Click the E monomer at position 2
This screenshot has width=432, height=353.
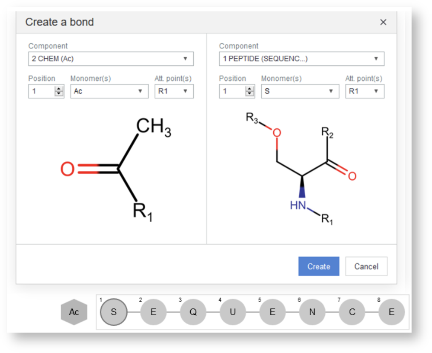[153, 312]
